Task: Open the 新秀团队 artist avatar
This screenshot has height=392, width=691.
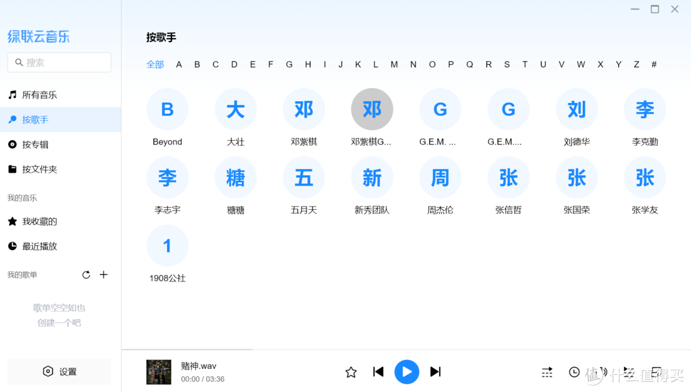Action: pos(372,178)
